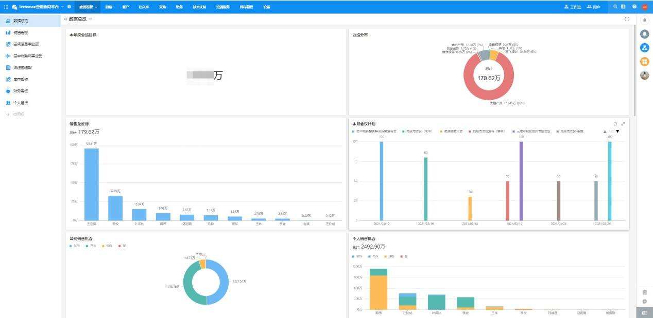The height and width of the screenshot is (318, 653).
Task: Open the blue org-chart icon in right sidebar
Action: point(644,48)
